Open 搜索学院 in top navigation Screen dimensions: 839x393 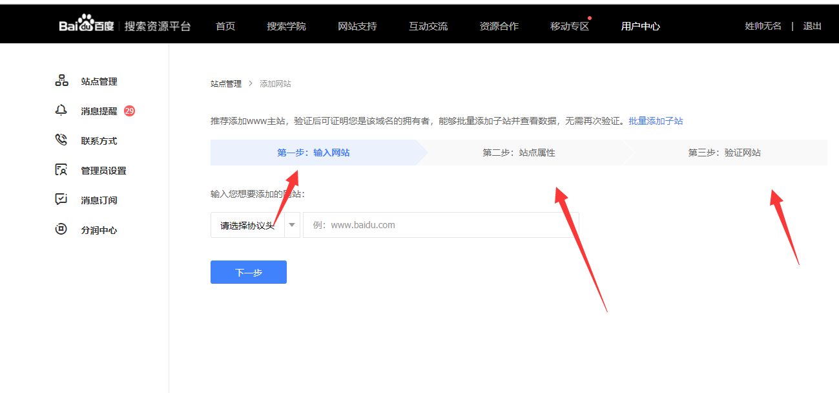click(x=286, y=27)
